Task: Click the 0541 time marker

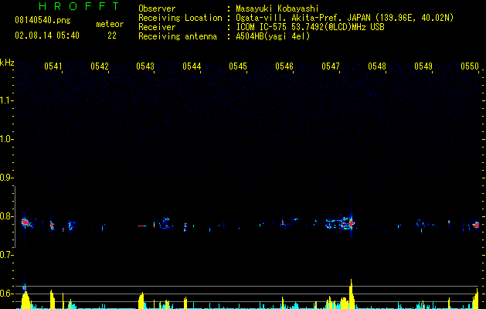Action: point(53,66)
